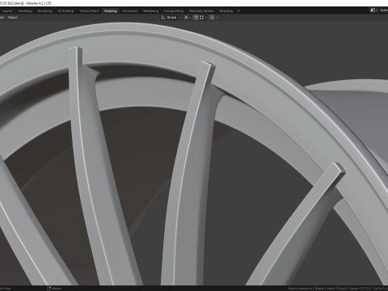Open the Object menu in the viewport header

click(13, 18)
